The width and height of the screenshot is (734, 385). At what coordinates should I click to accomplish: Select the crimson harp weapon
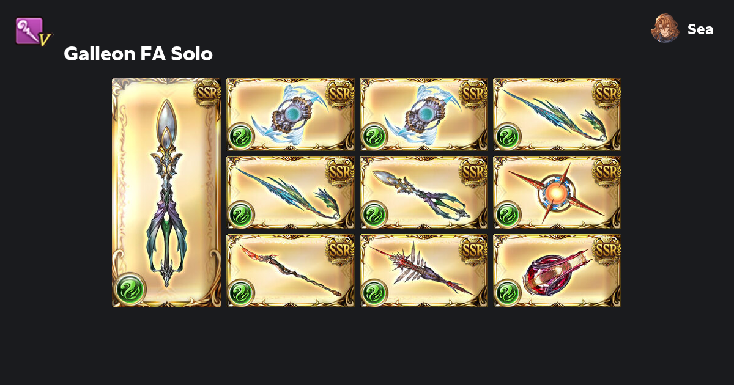[x=557, y=271]
